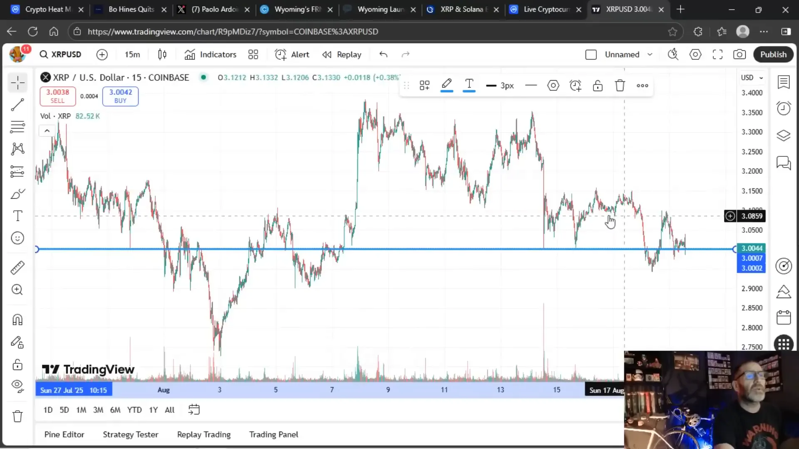799x449 pixels.
Task: Open chart settings hexagon icon
Action: point(695,54)
